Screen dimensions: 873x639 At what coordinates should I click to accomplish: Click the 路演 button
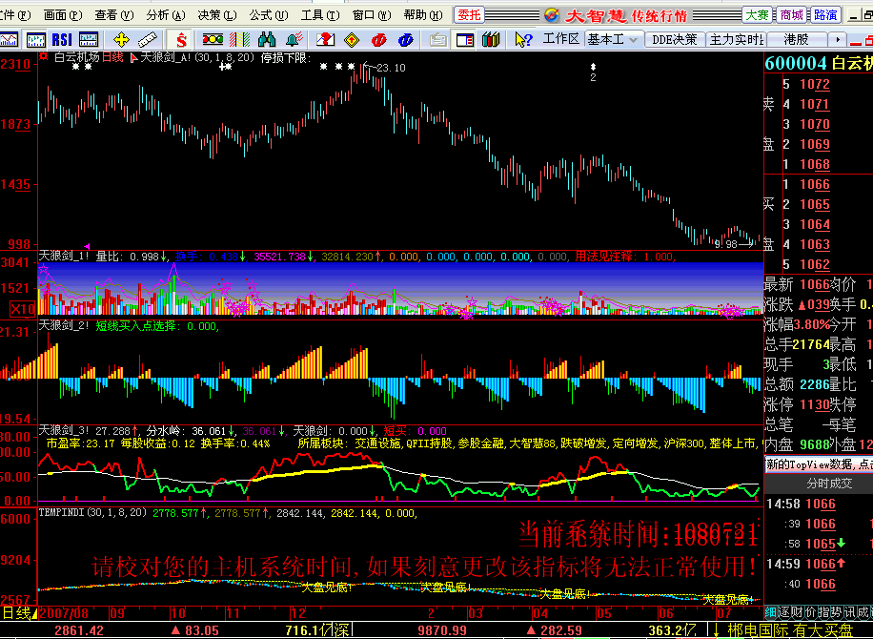coord(825,15)
